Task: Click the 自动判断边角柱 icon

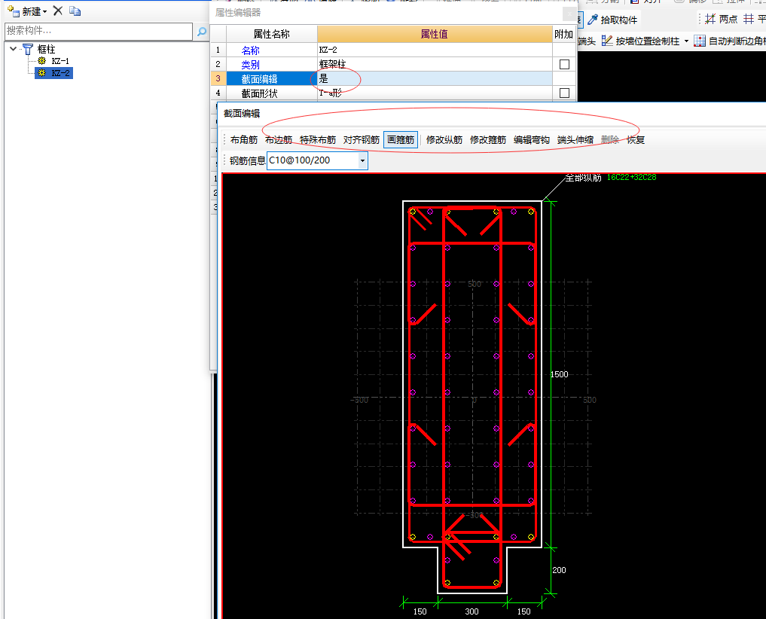Action: tap(700, 41)
